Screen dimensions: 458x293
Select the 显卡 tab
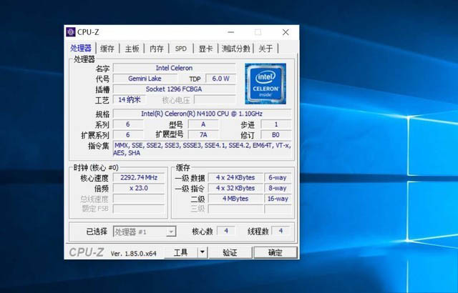coord(205,49)
